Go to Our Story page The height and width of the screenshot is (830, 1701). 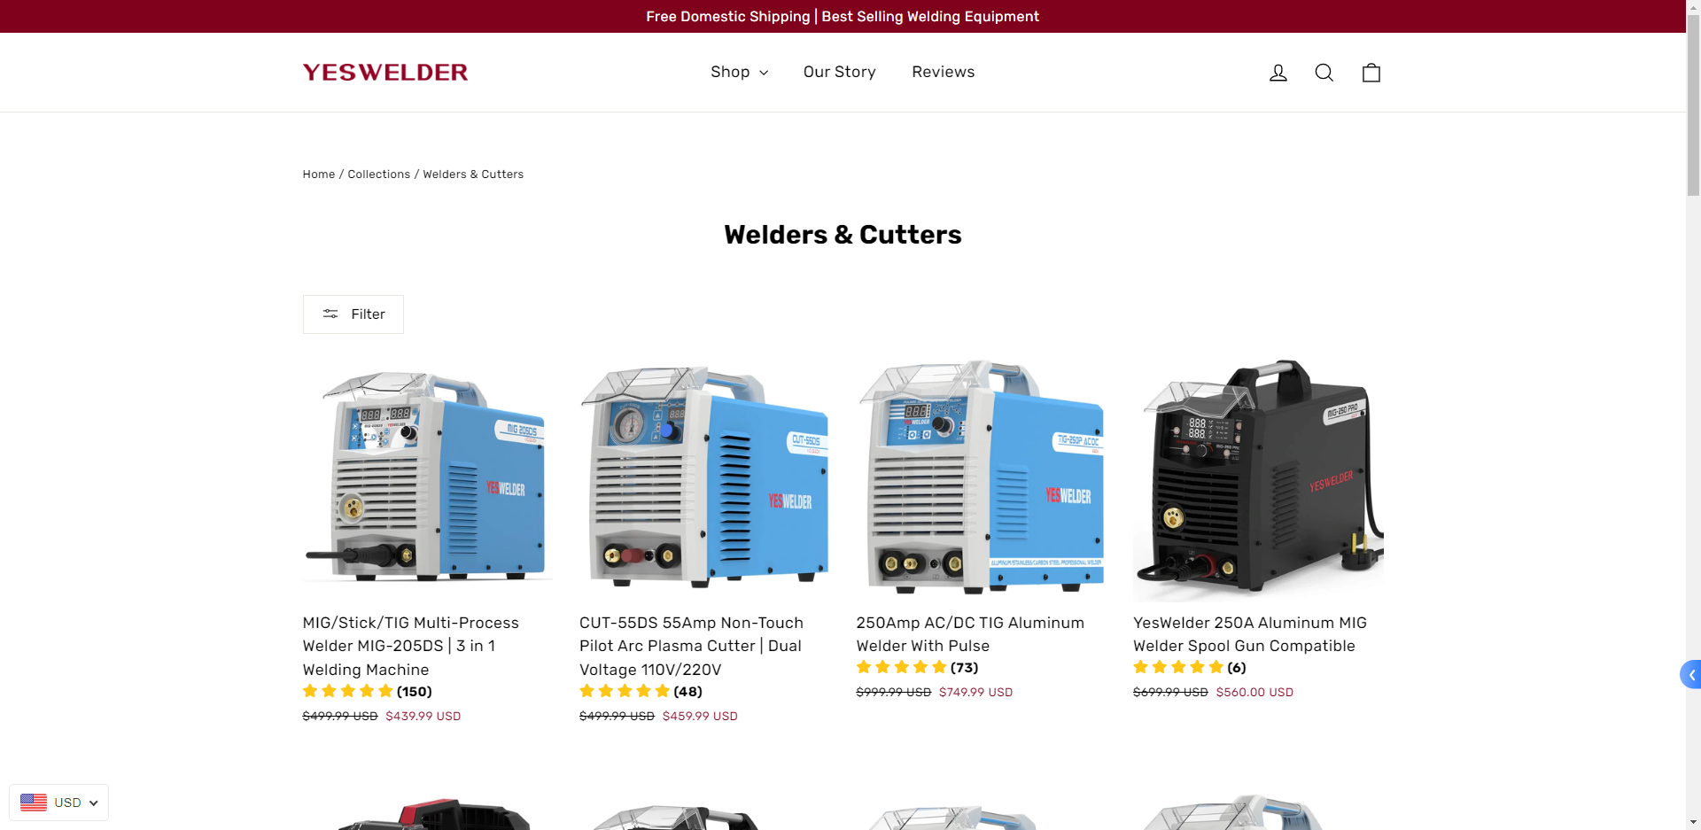[840, 72]
